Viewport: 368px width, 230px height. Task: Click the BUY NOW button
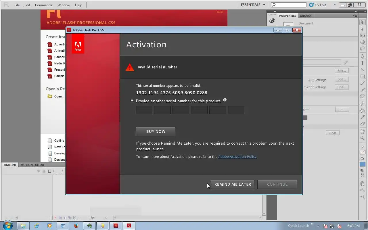coord(156,131)
